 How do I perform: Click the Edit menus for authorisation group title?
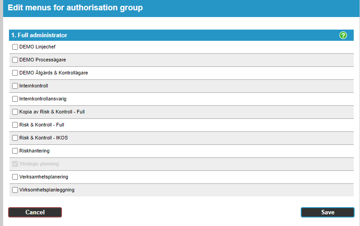point(75,8)
